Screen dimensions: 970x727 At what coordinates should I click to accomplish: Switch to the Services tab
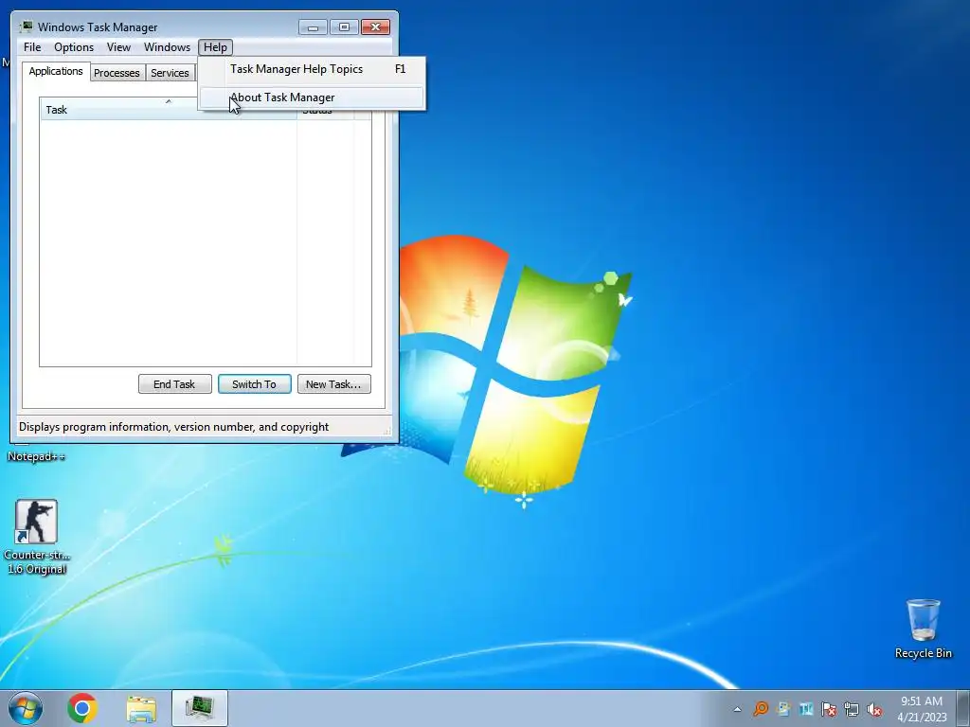click(170, 73)
